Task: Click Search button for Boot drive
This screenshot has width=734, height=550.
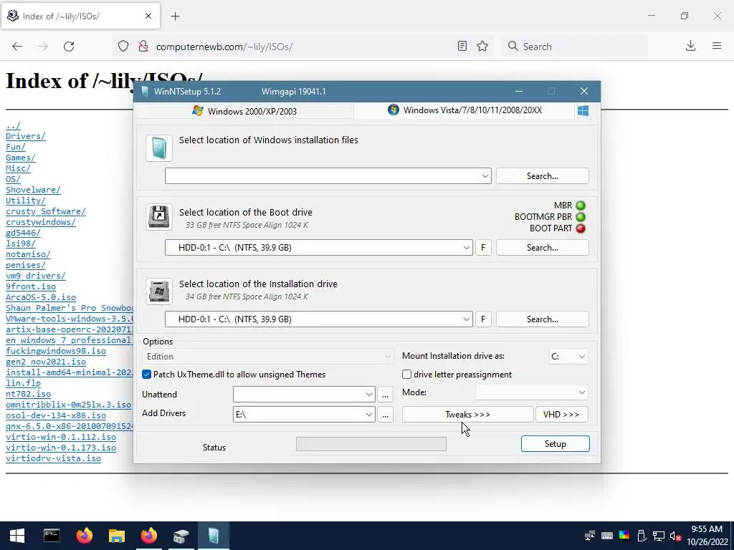Action: 542,248
